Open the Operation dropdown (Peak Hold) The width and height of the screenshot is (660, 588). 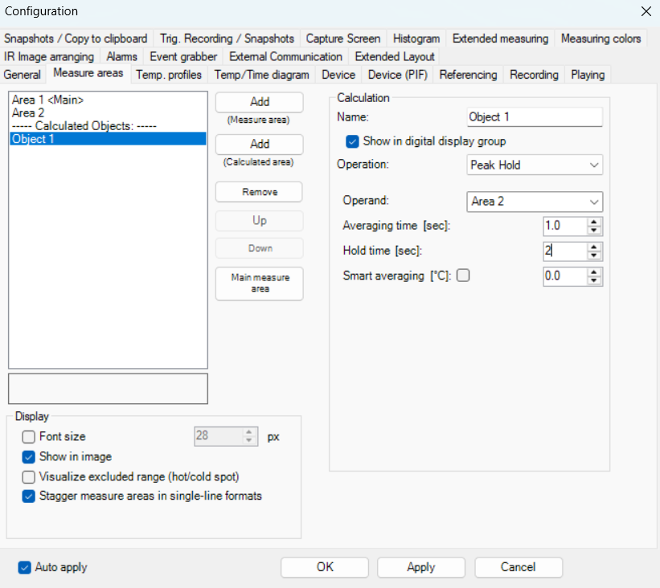pos(535,165)
